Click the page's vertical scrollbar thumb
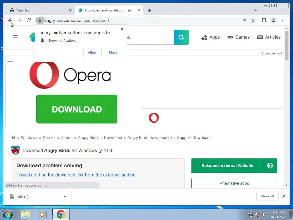Image resolution: width=293 pixels, height=220 pixels. pos(286,46)
